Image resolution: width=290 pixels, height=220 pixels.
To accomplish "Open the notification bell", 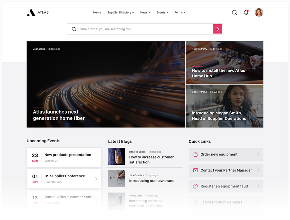I will coord(246,12).
